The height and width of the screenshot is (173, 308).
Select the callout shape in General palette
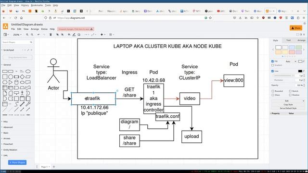16,93
